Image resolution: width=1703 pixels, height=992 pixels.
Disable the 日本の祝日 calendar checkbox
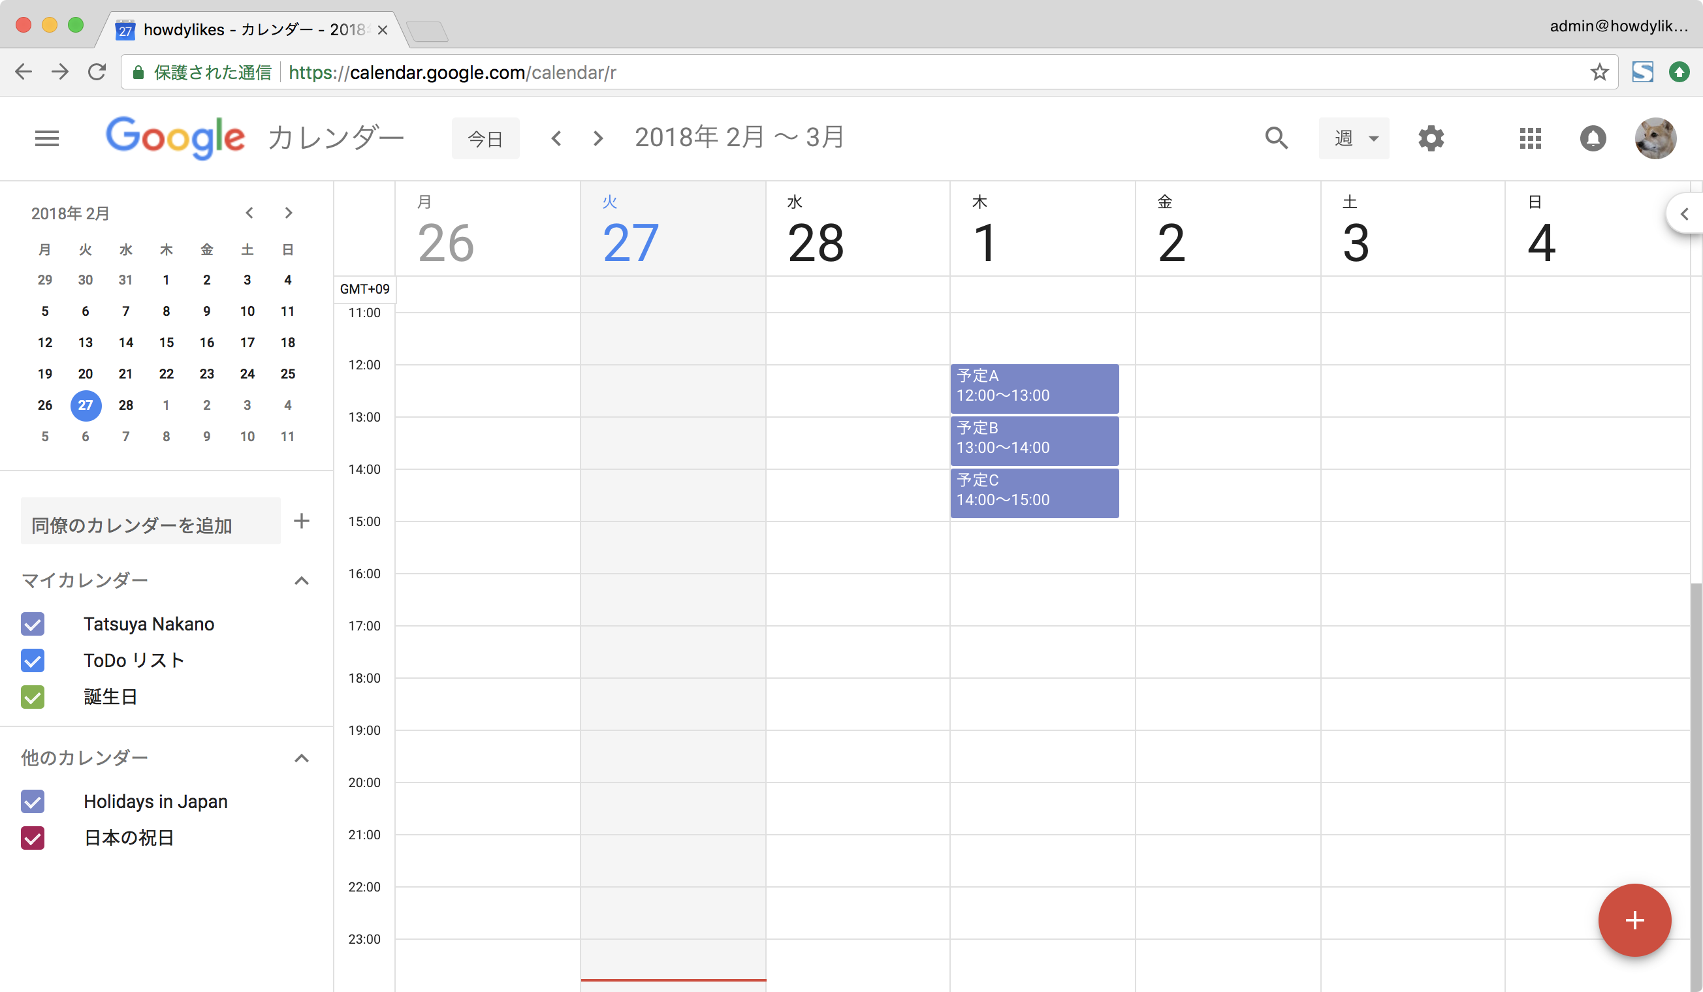[33, 838]
